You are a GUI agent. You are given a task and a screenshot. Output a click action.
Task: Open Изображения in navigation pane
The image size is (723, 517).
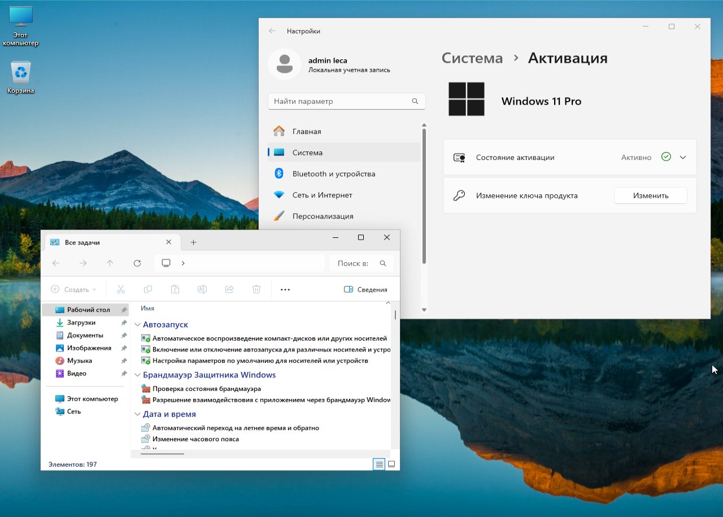[x=85, y=348]
